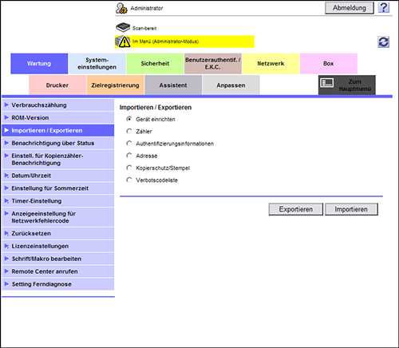Expand arrow beside Benachrichtigung über Status

[6, 143]
